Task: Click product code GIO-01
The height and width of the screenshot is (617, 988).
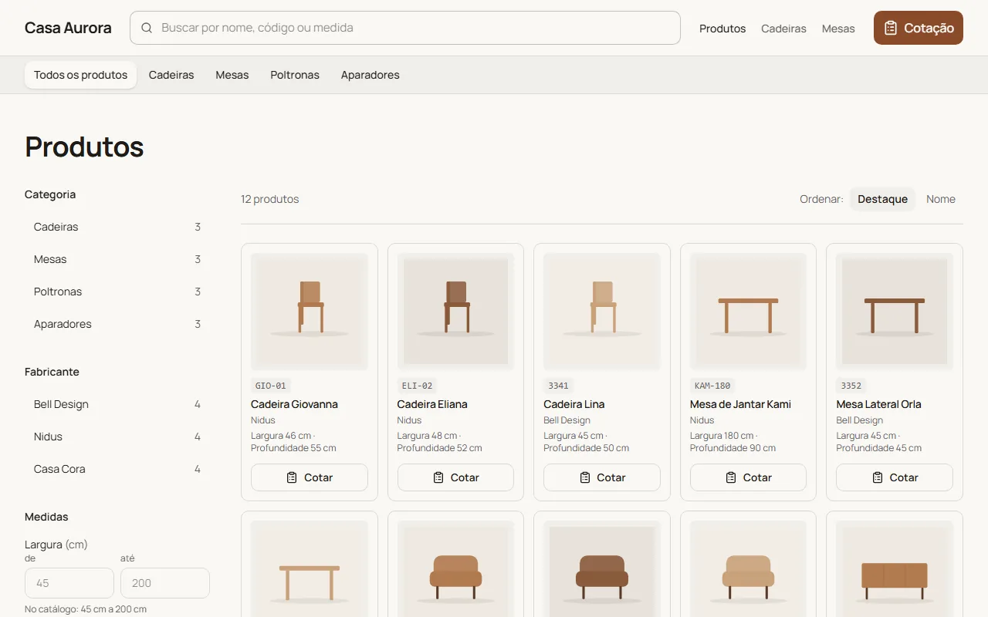Action: [x=270, y=386]
